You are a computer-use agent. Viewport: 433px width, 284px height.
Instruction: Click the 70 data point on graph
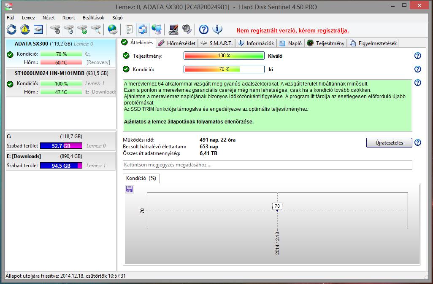277,210
